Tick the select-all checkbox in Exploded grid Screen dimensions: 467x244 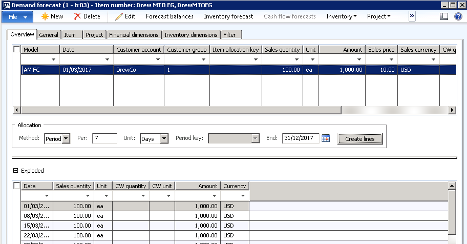(x=17, y=186)
